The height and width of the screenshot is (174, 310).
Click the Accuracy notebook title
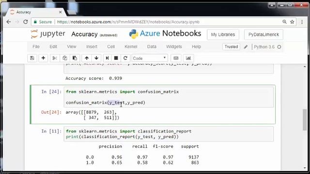click(84, 34)
